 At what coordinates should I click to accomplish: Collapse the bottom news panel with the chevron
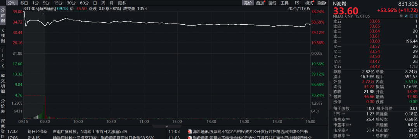pos(167,127)
